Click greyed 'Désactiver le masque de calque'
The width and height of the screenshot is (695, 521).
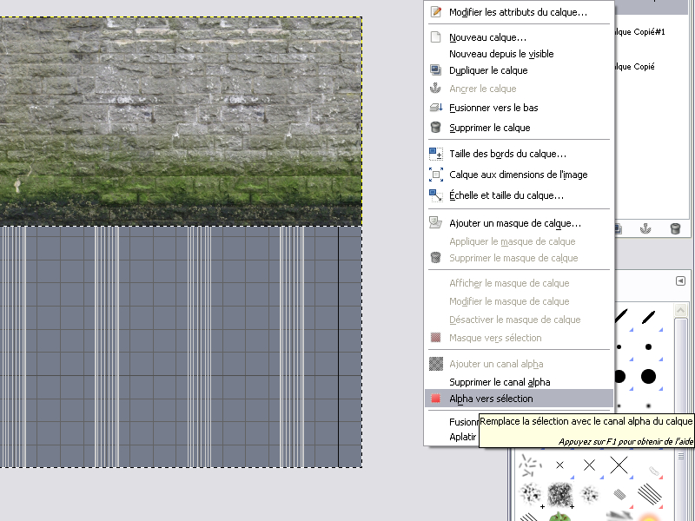tap(519, 320)
